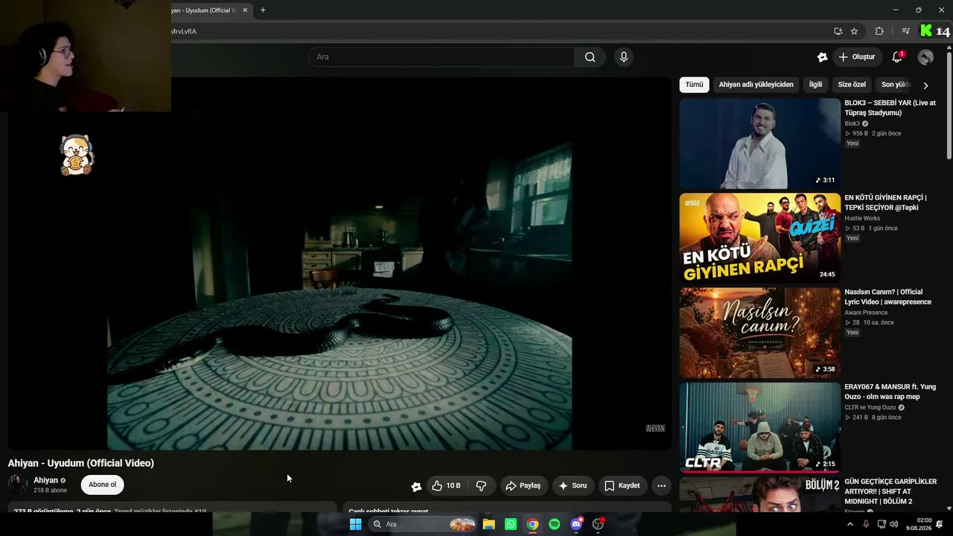Open the YouTube notifications bell
953x536 pixels.
click(x=897, y=57)
